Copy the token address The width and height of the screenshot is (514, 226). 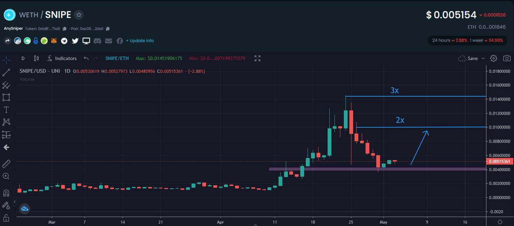click(x=65, y=29)
